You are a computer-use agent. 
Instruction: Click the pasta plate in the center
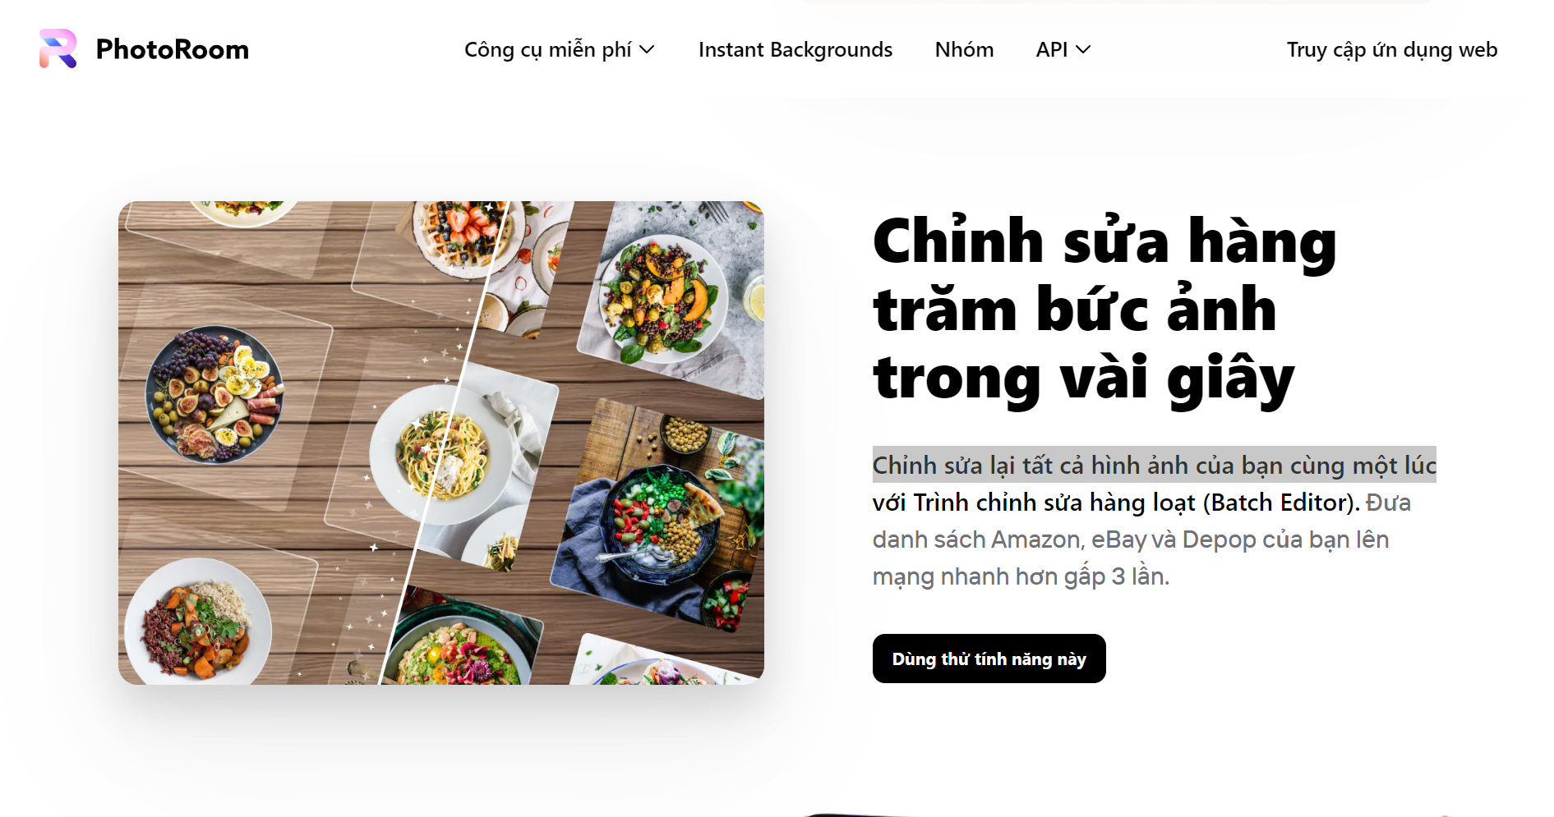pyautogui.click(x=445, y=453)
